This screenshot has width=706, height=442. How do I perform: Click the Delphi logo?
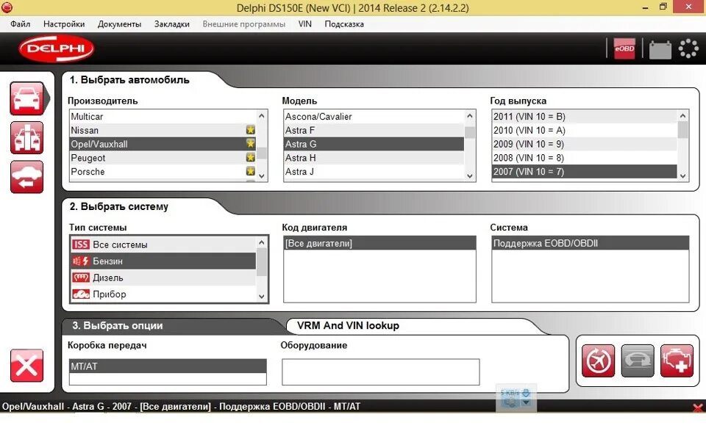[57, 48]
